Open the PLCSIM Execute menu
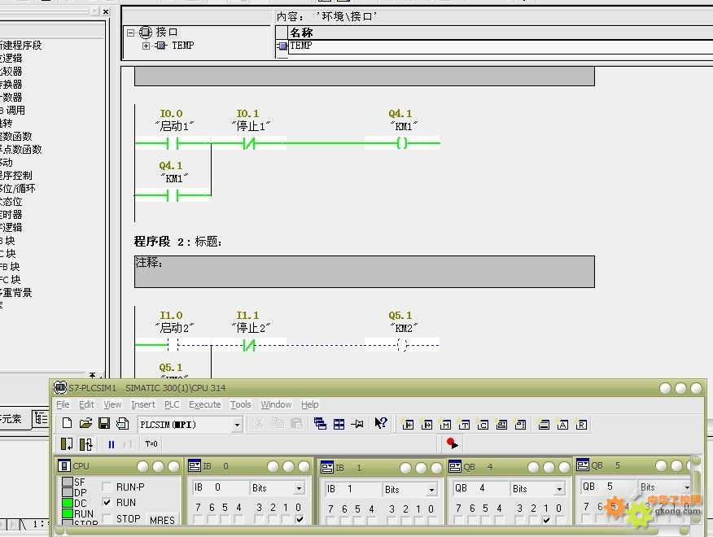This screenshot has height=537, width=713. tap(204, 404)
